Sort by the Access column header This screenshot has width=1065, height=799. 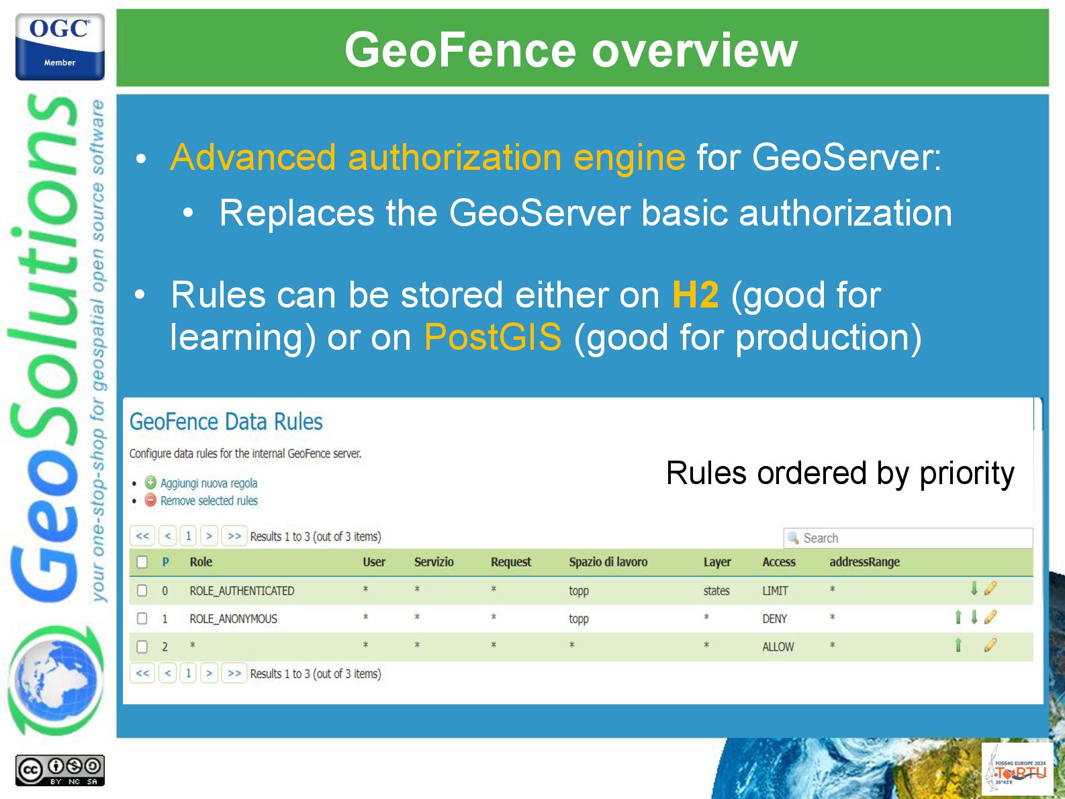click(779, 562)
